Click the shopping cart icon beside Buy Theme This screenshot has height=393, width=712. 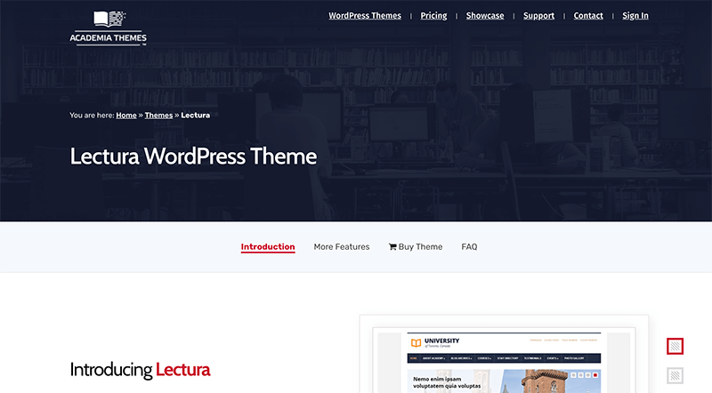point(392,247)
